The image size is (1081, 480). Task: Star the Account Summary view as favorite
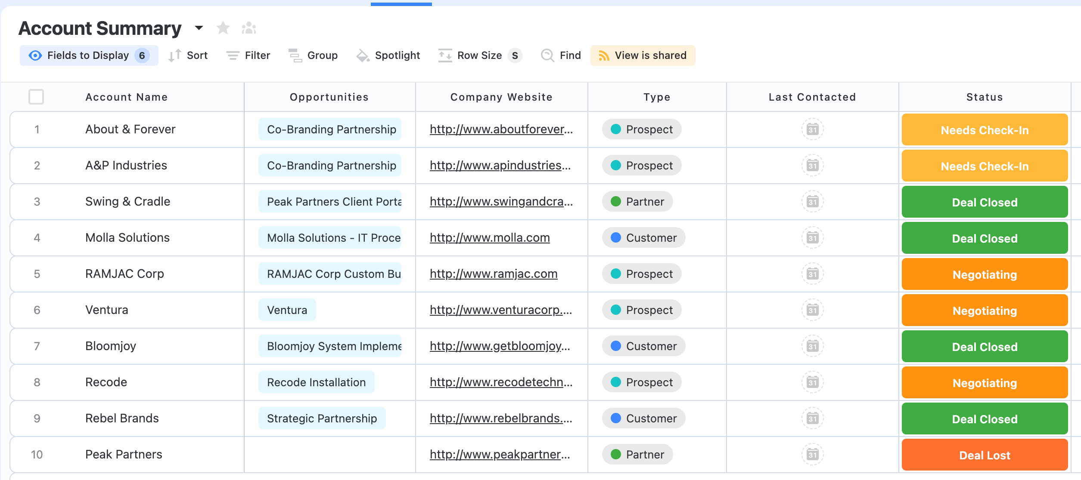coord(223,28)
